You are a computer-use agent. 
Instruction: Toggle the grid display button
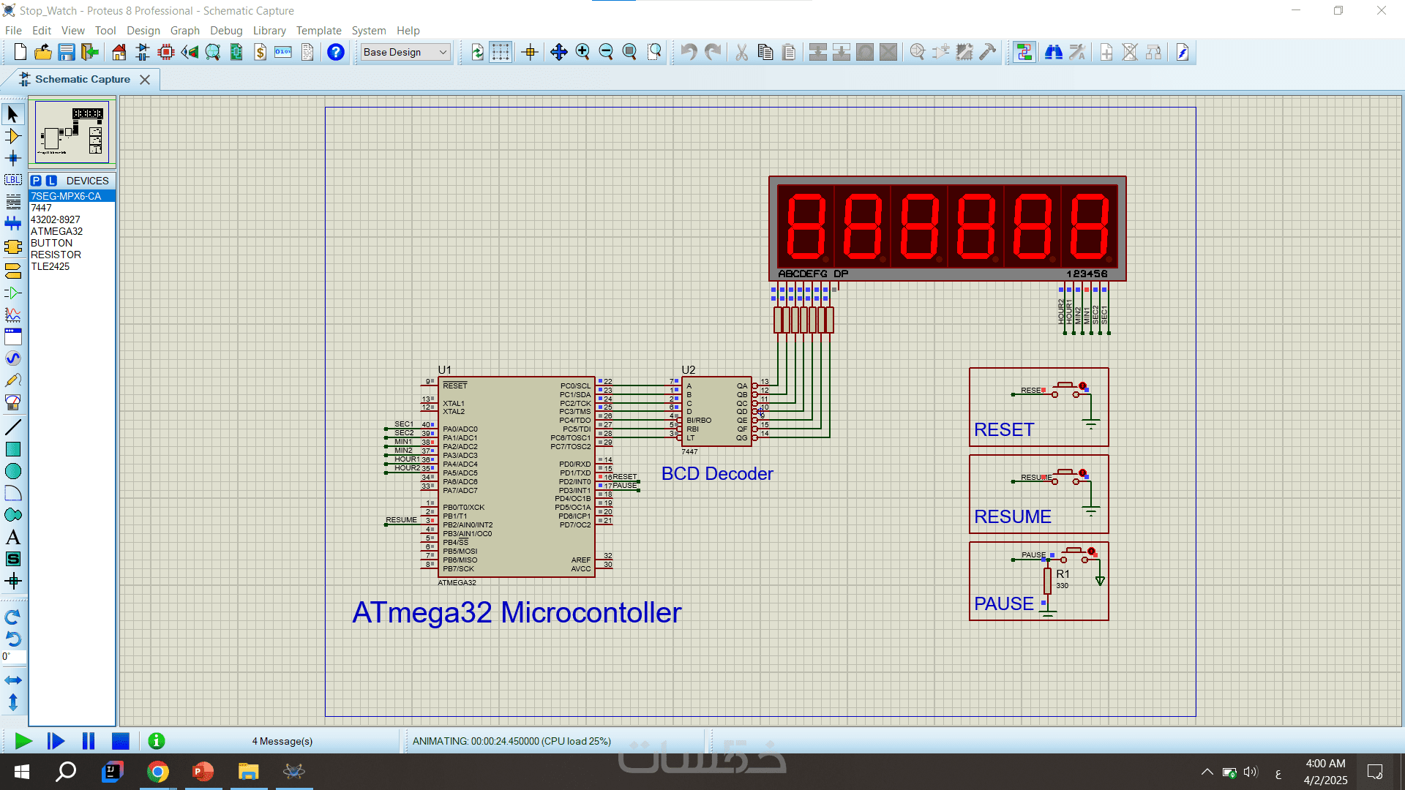click(501, 52)
